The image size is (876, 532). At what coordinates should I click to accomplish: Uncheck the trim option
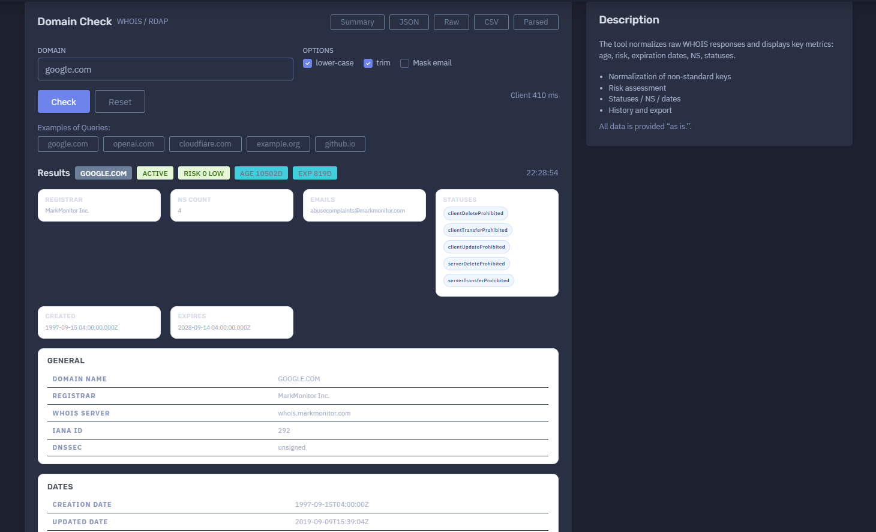[368, 63]
